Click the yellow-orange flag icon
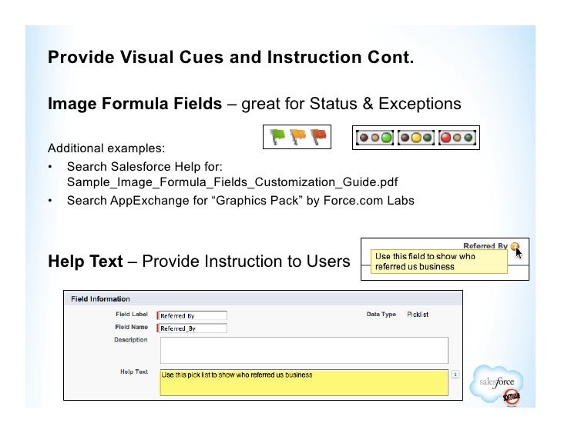Viewport: 561px width, 433px height. pos(297,137)
